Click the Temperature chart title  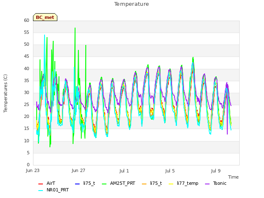132,4
